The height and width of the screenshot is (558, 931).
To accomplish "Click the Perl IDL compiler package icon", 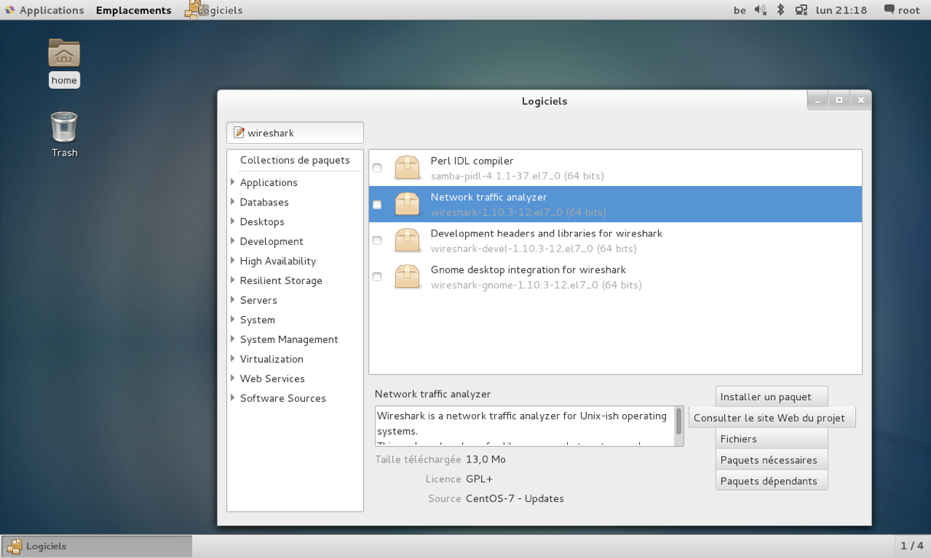I will pos(407,168).
